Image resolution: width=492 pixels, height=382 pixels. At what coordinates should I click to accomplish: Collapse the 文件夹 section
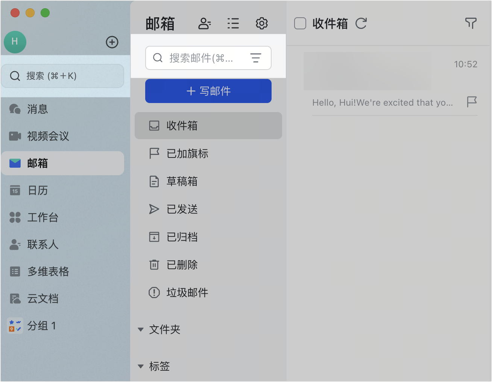click(x=141, y=330)
